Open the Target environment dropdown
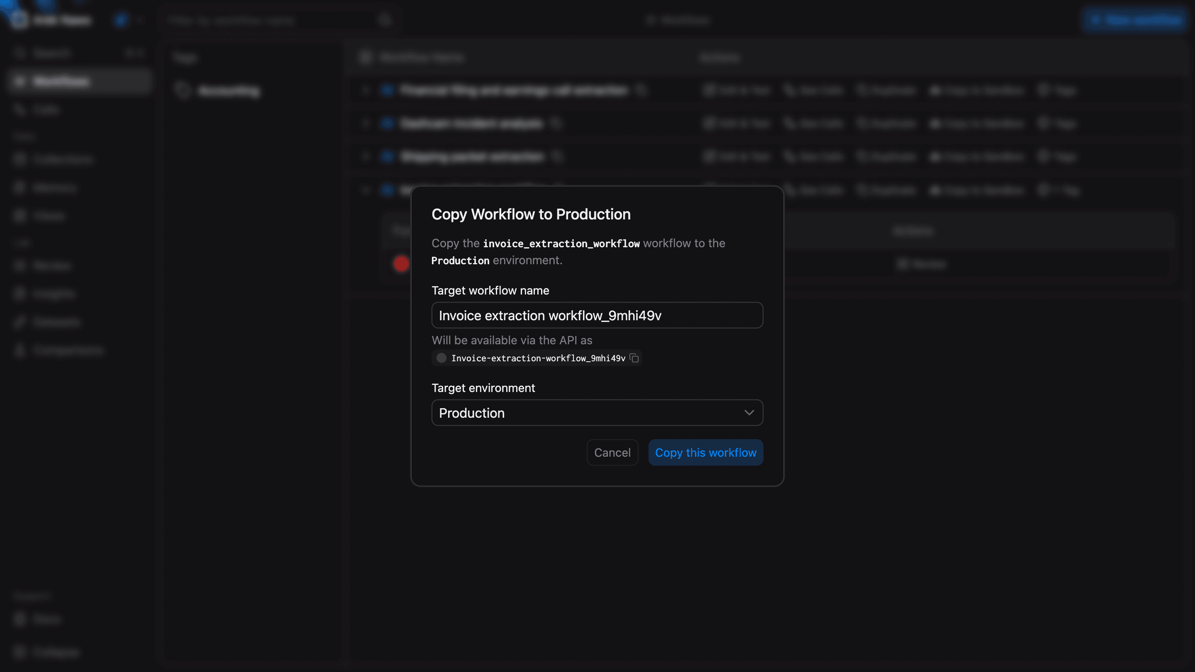This screenshot has height=672, width=1195. click(597, 413)
